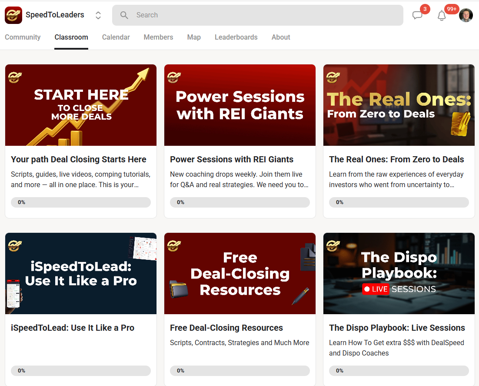Type in the Search field
Viewport: 479px width, 386px height.
(261, 15)
